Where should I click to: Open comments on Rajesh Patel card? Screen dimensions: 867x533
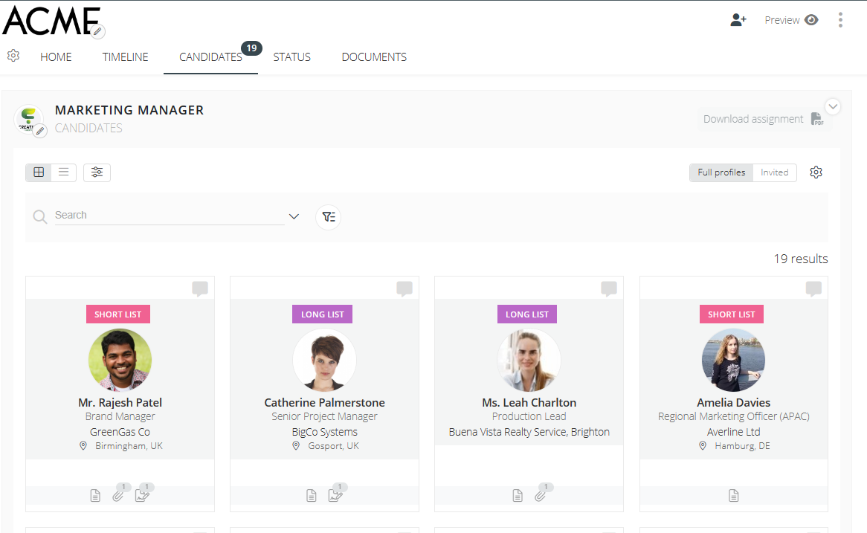click(x=200, y=288)
